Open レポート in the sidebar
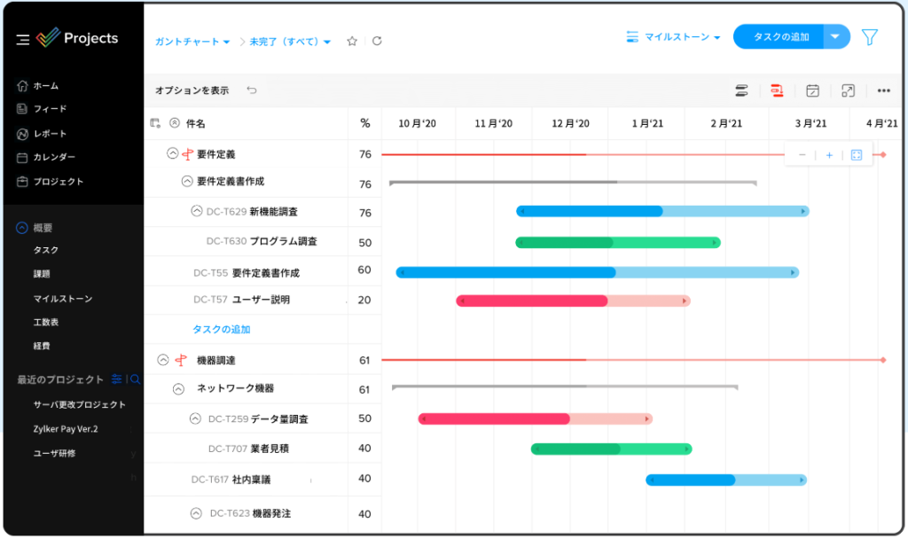Image resolution: width=908 pixels, height=539 pixels. pyautogui.click(x=49, y=134)
